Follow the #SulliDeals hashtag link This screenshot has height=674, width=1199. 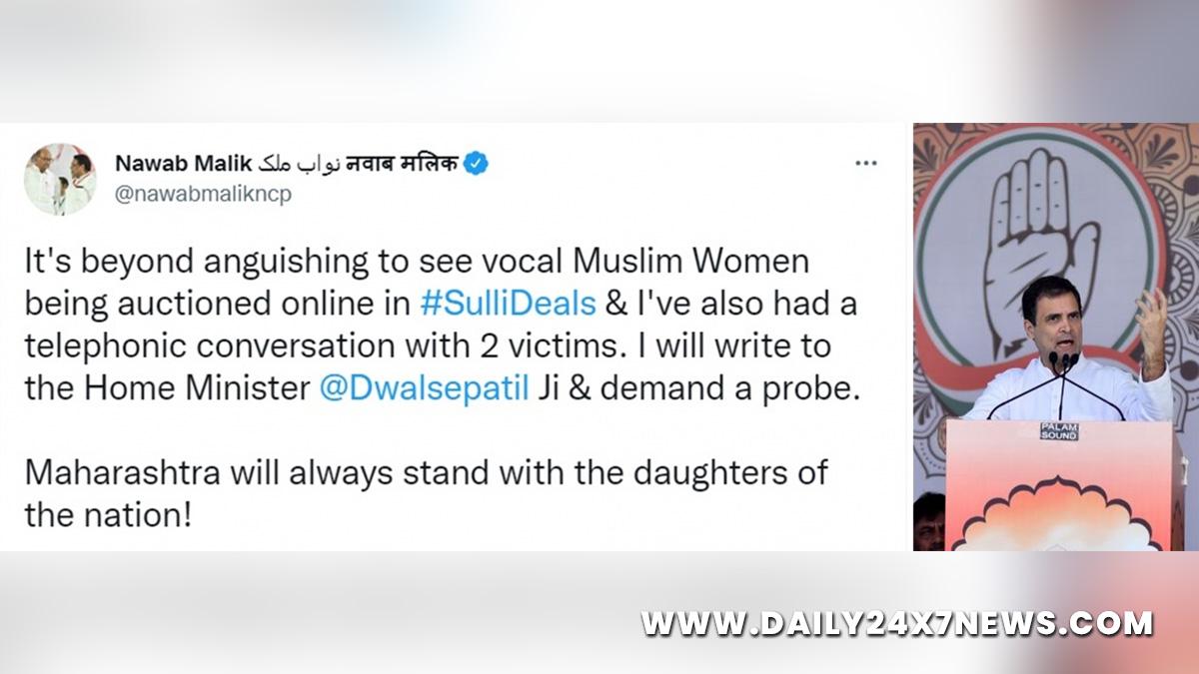tap(510, 304)
